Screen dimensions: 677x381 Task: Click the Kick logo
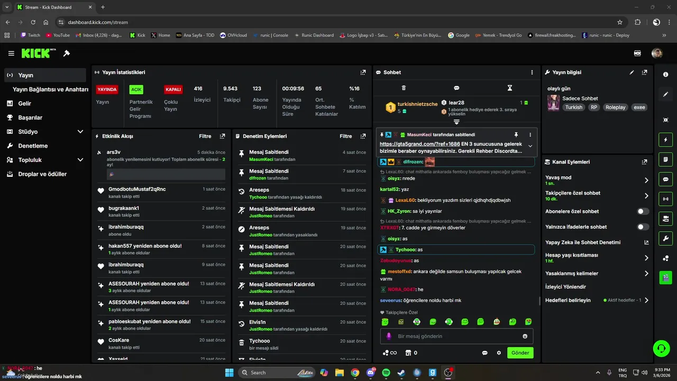pos(39,53)
